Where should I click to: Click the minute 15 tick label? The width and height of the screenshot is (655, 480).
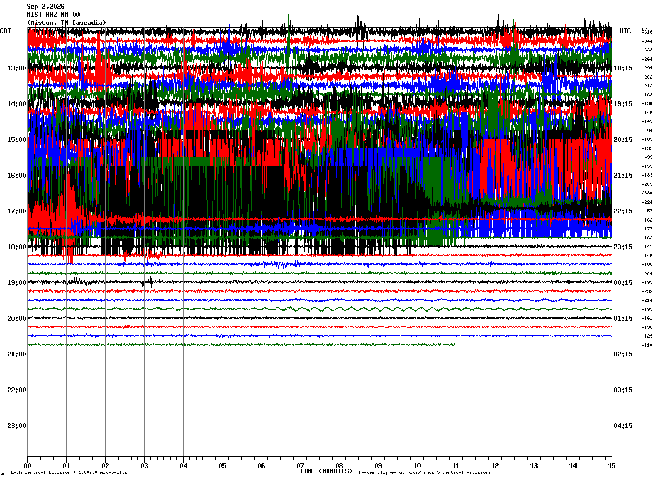click(x=612, y=465)
